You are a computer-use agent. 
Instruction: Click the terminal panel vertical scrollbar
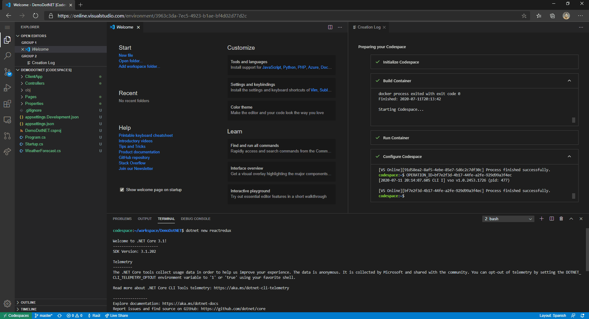(587, 249)
